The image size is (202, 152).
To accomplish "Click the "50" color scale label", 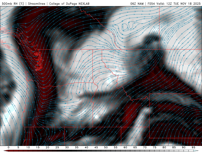I will [x=106, y=147].
